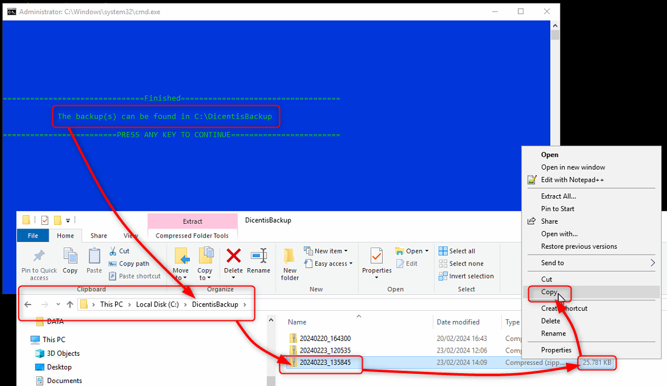Choose Open with... in context menu

tap(592, 234)
